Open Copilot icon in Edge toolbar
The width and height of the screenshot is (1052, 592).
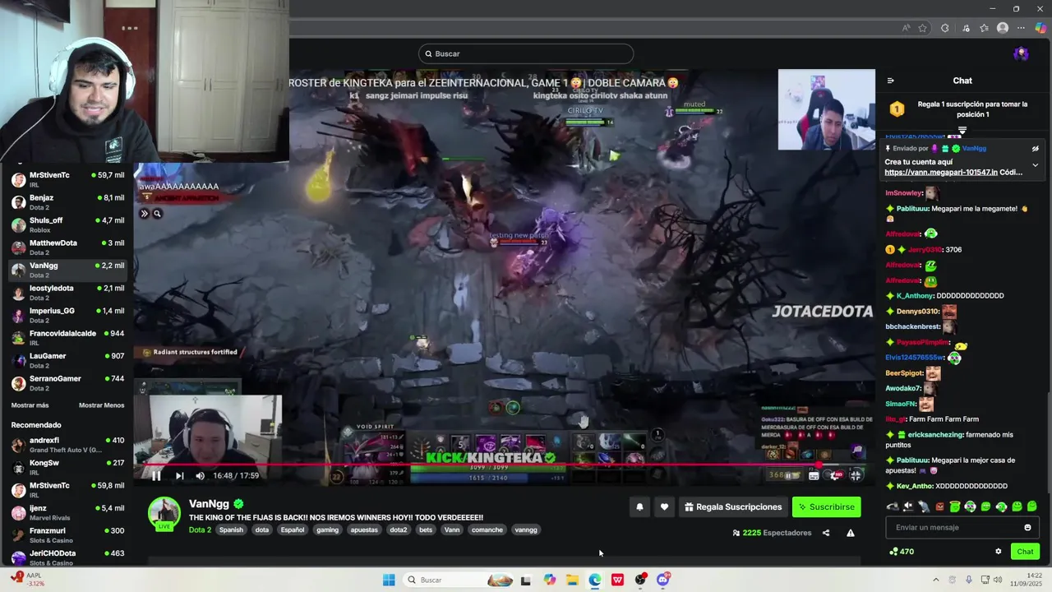click(1040, 28)
